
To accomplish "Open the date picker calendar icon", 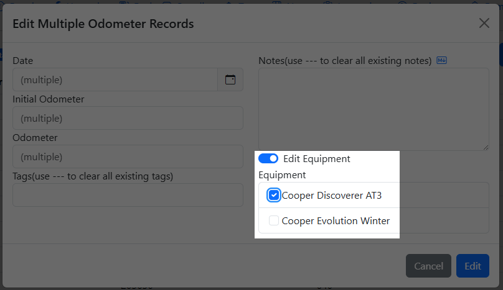I will click(230, 79).
